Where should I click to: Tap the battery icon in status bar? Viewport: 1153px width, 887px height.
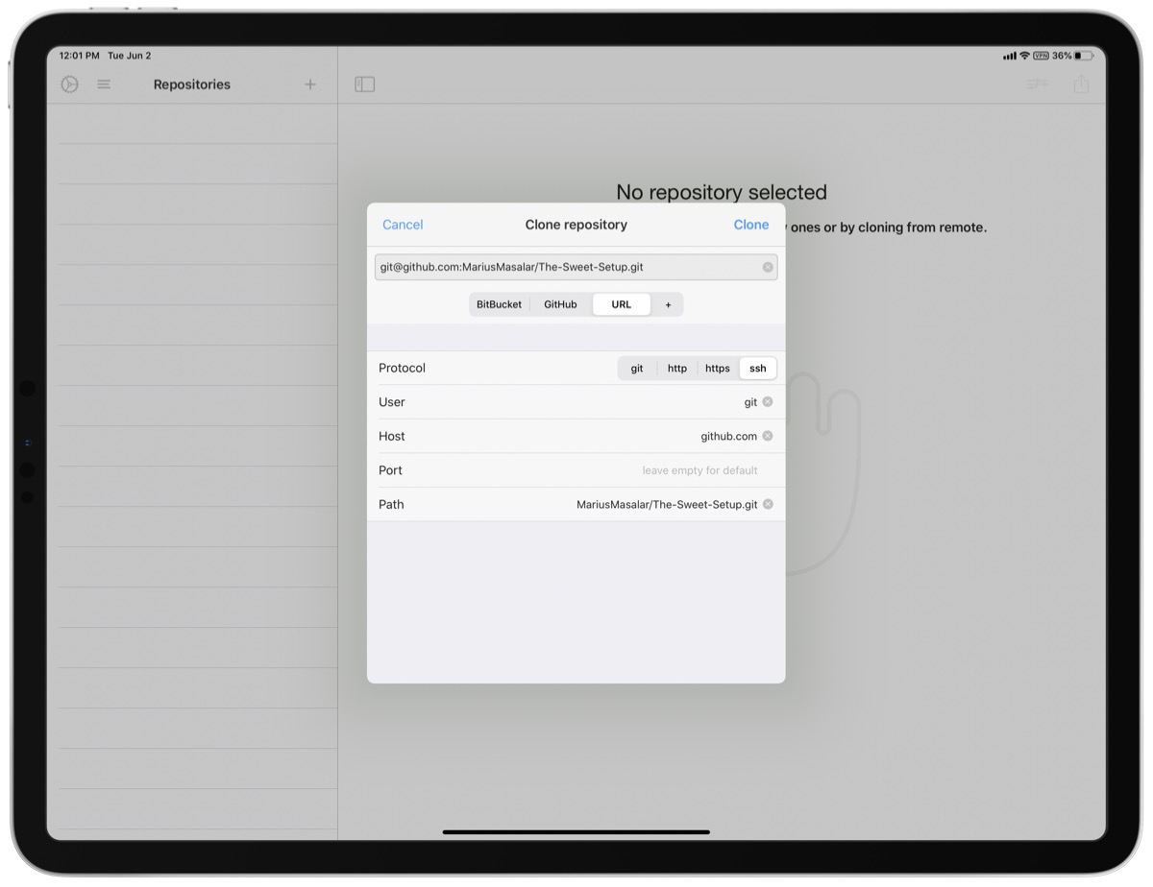pyautogui.click(x=1084, y=56)
